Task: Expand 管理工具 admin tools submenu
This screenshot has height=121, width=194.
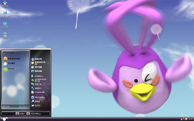Action: (40, 84)
